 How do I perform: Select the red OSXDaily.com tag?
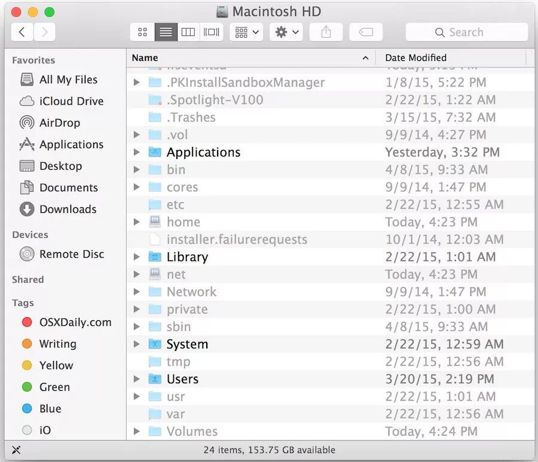tap(66, 322)
